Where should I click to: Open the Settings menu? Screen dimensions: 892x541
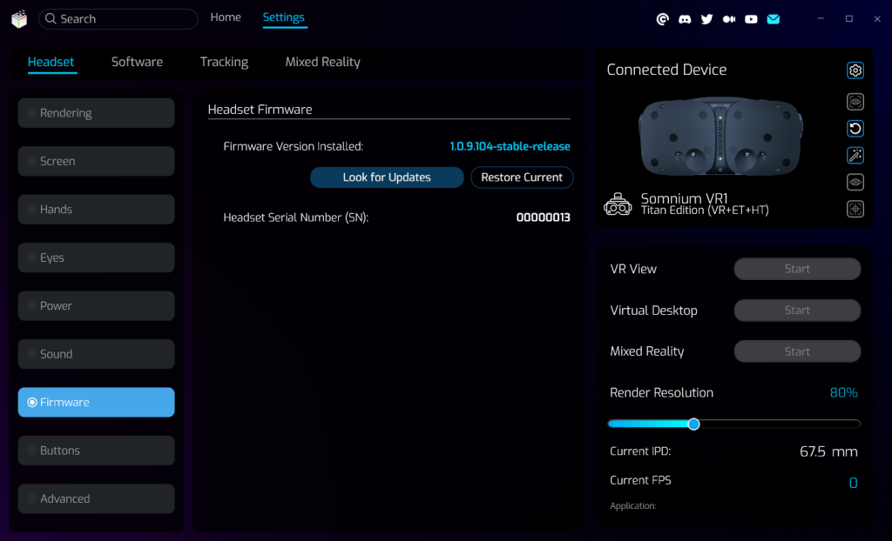tap(283, 17)
